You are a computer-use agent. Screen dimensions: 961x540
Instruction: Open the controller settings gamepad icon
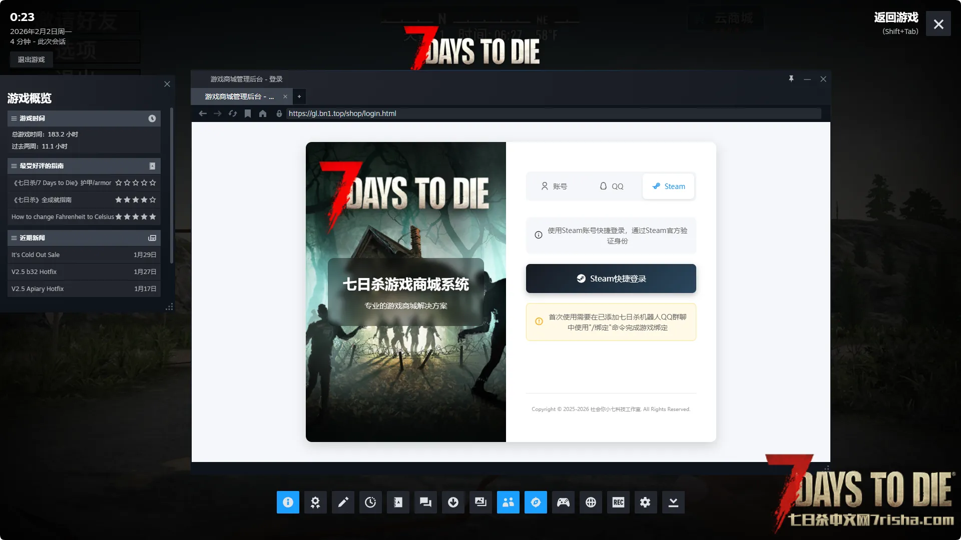click(563, 502)
